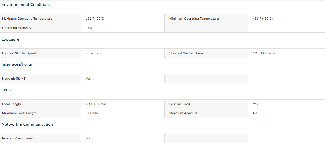Select the 1/12000 Second value

coord(265,53)
